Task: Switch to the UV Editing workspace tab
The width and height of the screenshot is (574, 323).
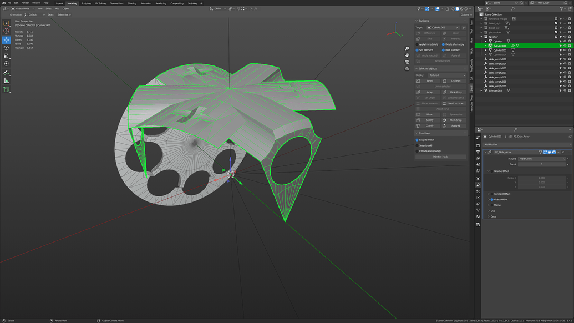Action: (x=100, y=3)
